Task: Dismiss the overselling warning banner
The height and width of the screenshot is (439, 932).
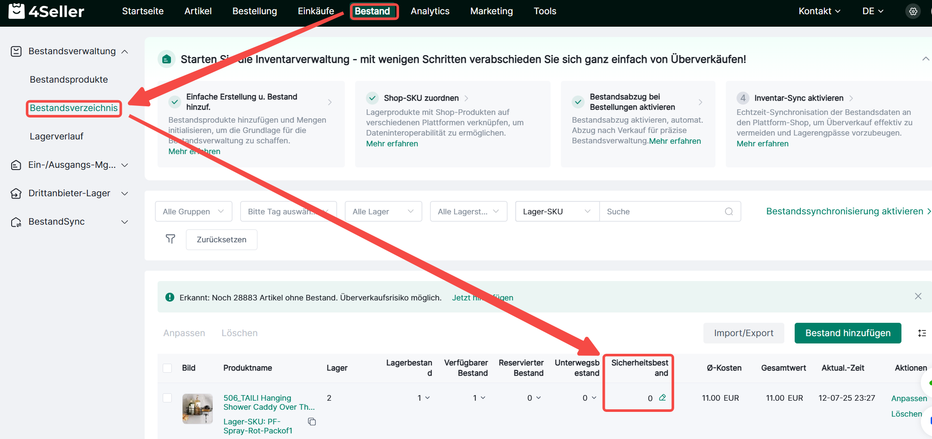Action: (918, 296)
